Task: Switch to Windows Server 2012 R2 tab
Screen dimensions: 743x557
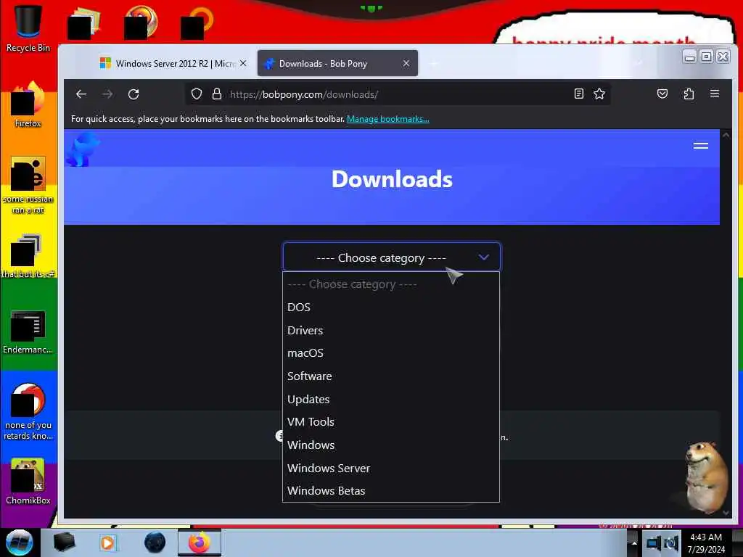Action: (x=173, y=63)
